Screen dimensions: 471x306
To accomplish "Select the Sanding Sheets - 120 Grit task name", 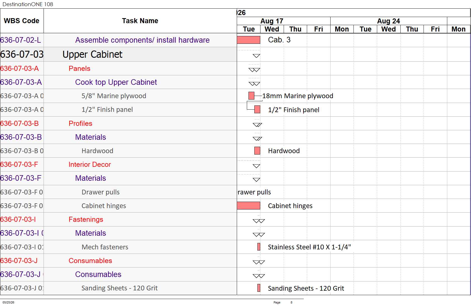I will [119, 288].
